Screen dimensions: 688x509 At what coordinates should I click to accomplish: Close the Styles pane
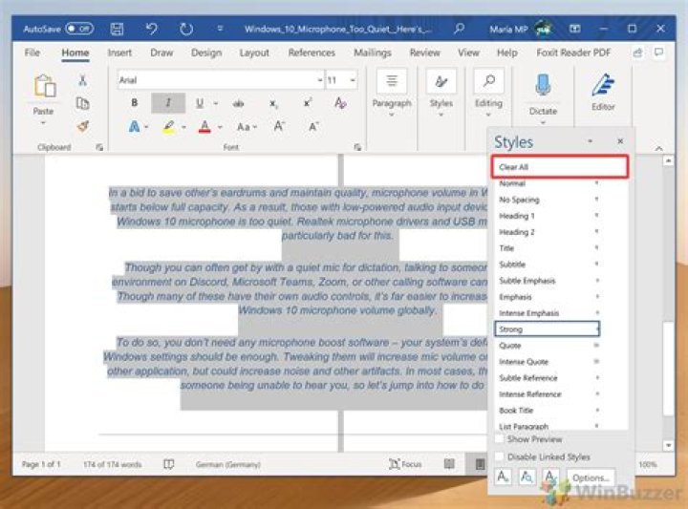click(620, 141)
